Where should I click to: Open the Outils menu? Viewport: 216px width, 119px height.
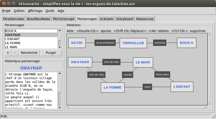tap(50, 11)
